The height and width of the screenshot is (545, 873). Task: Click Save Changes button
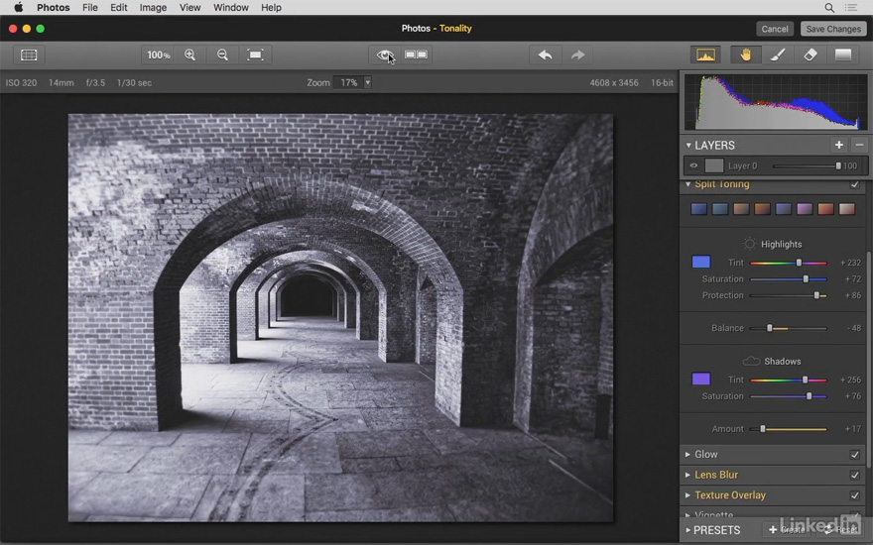pos(833,29)
